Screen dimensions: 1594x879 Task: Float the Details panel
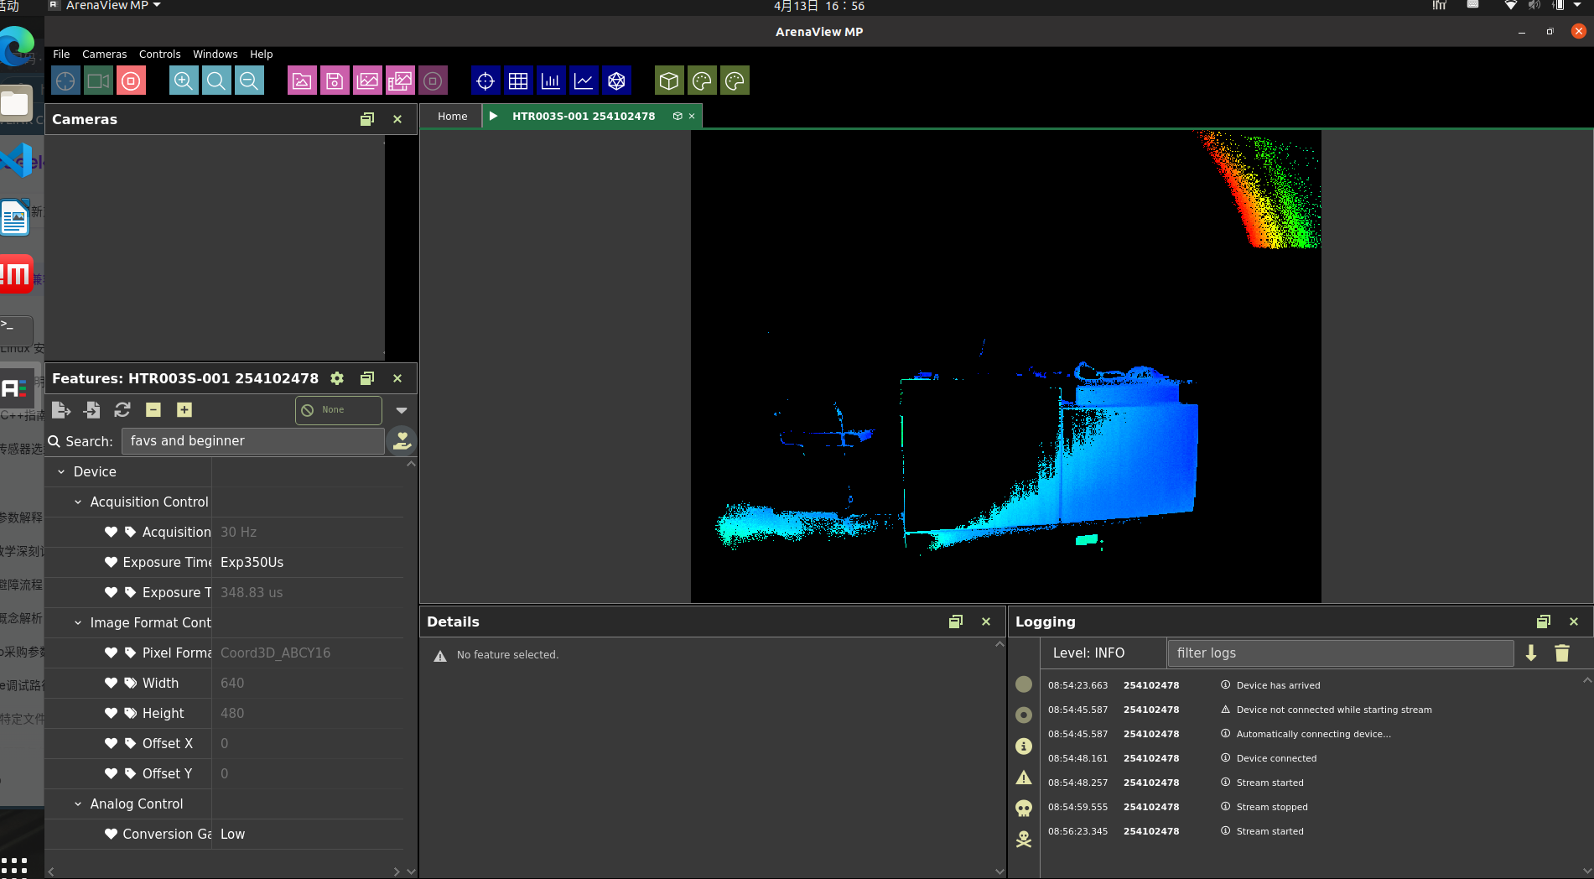[x=956, y=622]
